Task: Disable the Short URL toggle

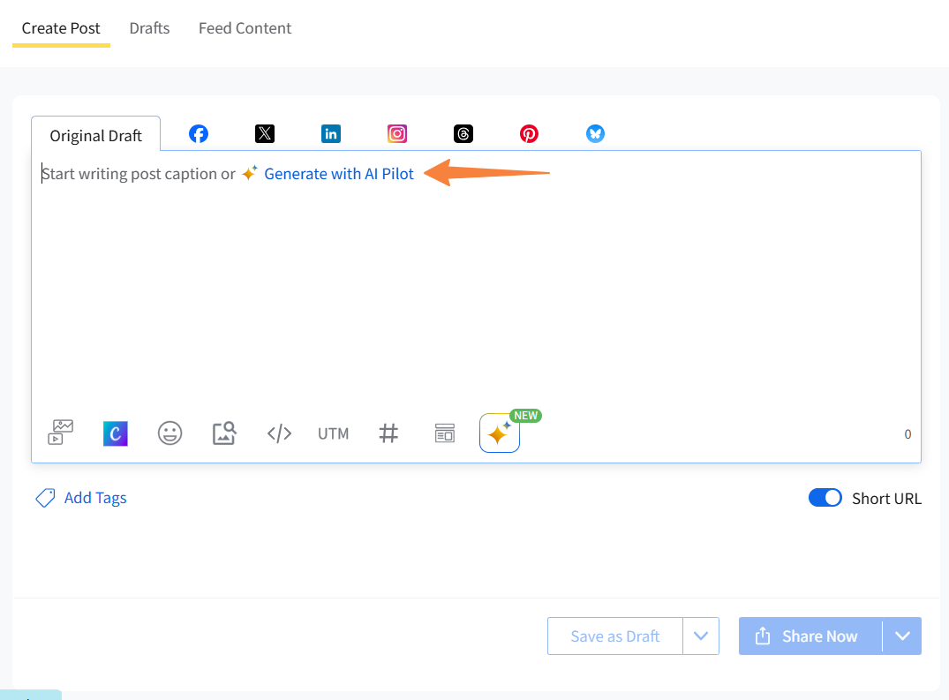Action: 825,498
